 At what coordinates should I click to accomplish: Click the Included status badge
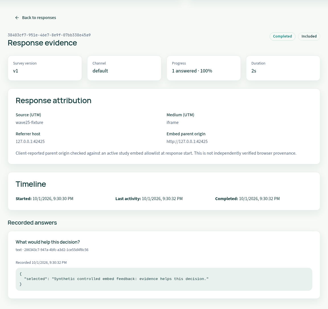tap(309, 36)
